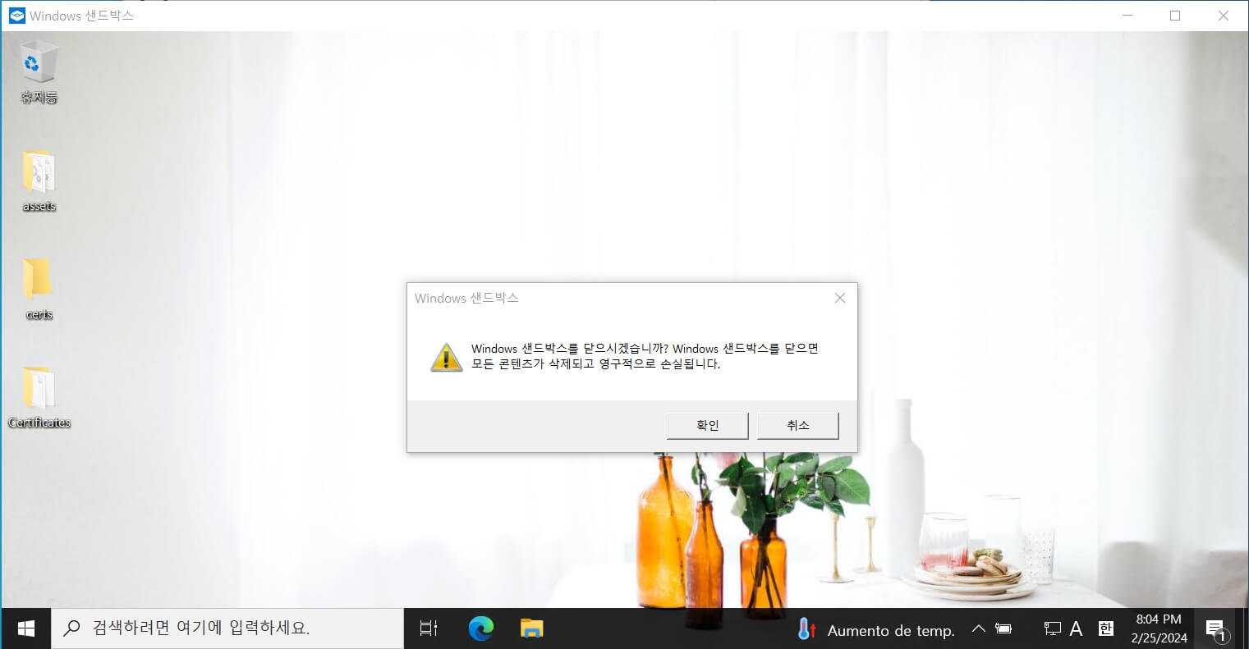Click the taskbar search box

tap(227, 628)
